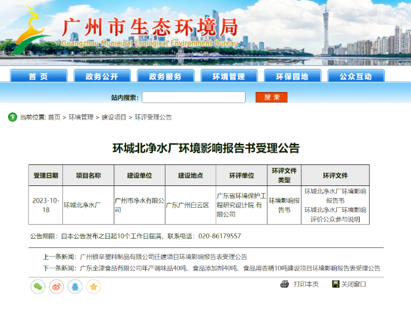Click the 建设单位 column header

(x=139, y=176)
